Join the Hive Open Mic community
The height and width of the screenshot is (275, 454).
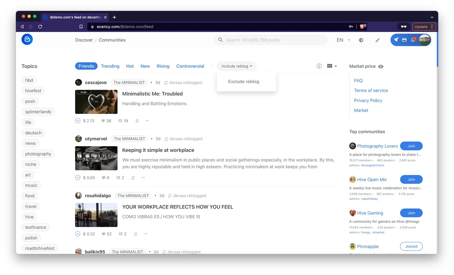[411, 179]
